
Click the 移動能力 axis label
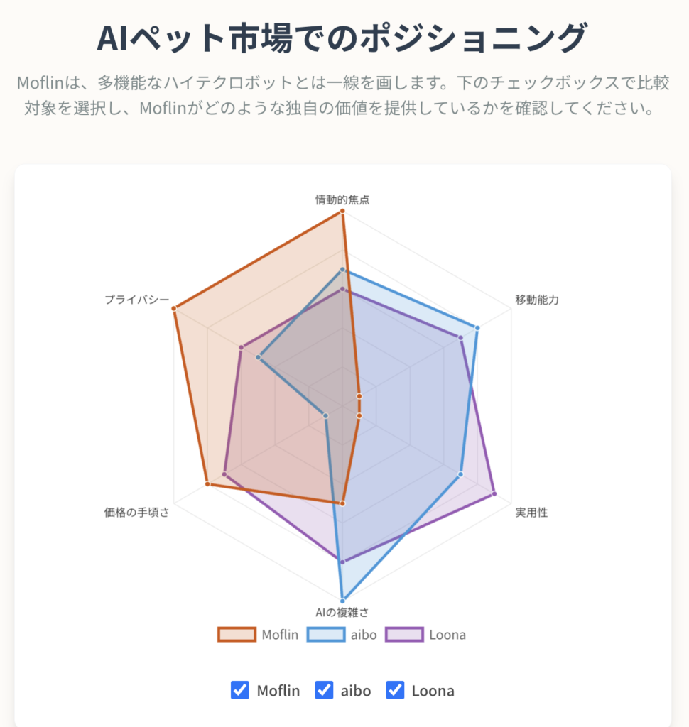(x=537, y=300)
